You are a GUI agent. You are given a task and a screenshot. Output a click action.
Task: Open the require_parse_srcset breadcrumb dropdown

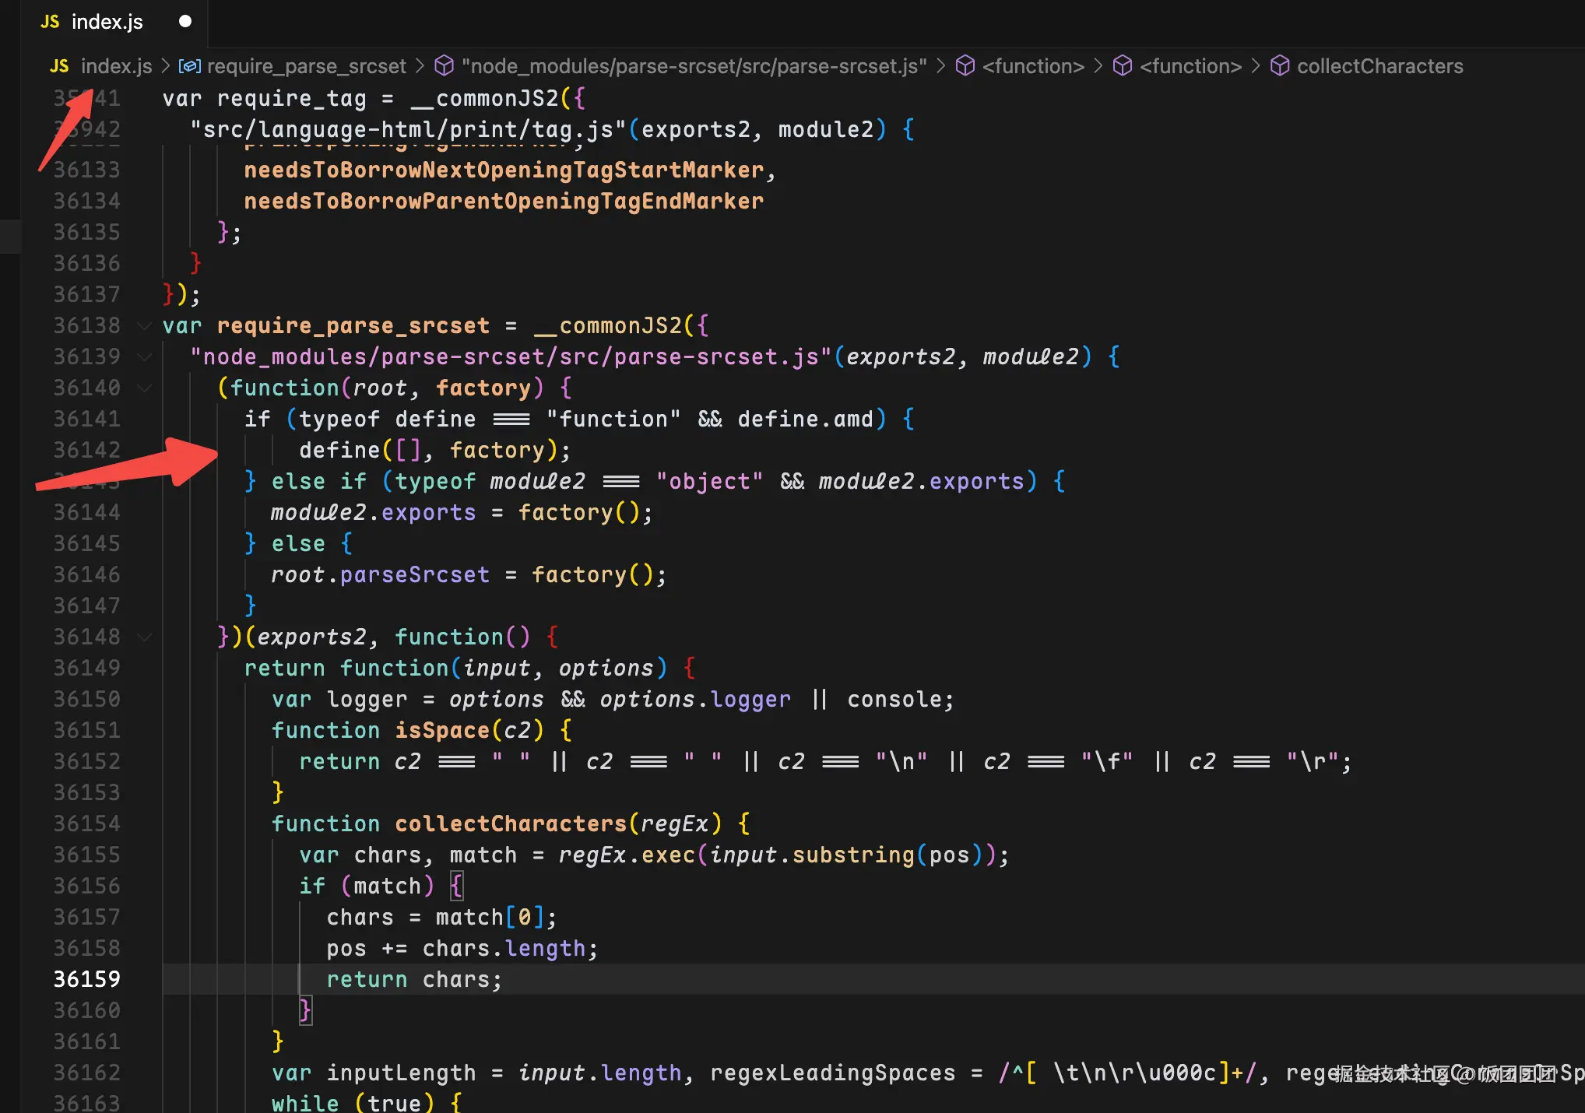(306, 66)
